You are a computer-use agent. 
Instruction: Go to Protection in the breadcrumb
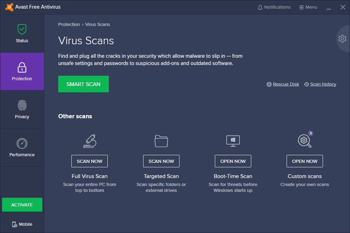[x=69, y=25]
